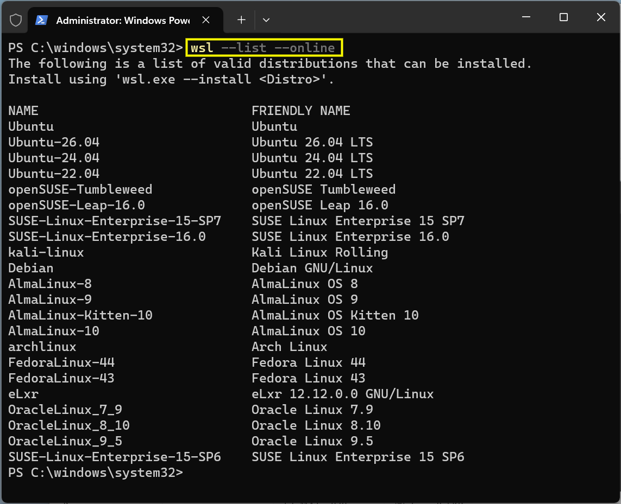The image size is (621, 504).
Task: Click the PowerShell icon on the tab
Action: [x=42, y=20]
